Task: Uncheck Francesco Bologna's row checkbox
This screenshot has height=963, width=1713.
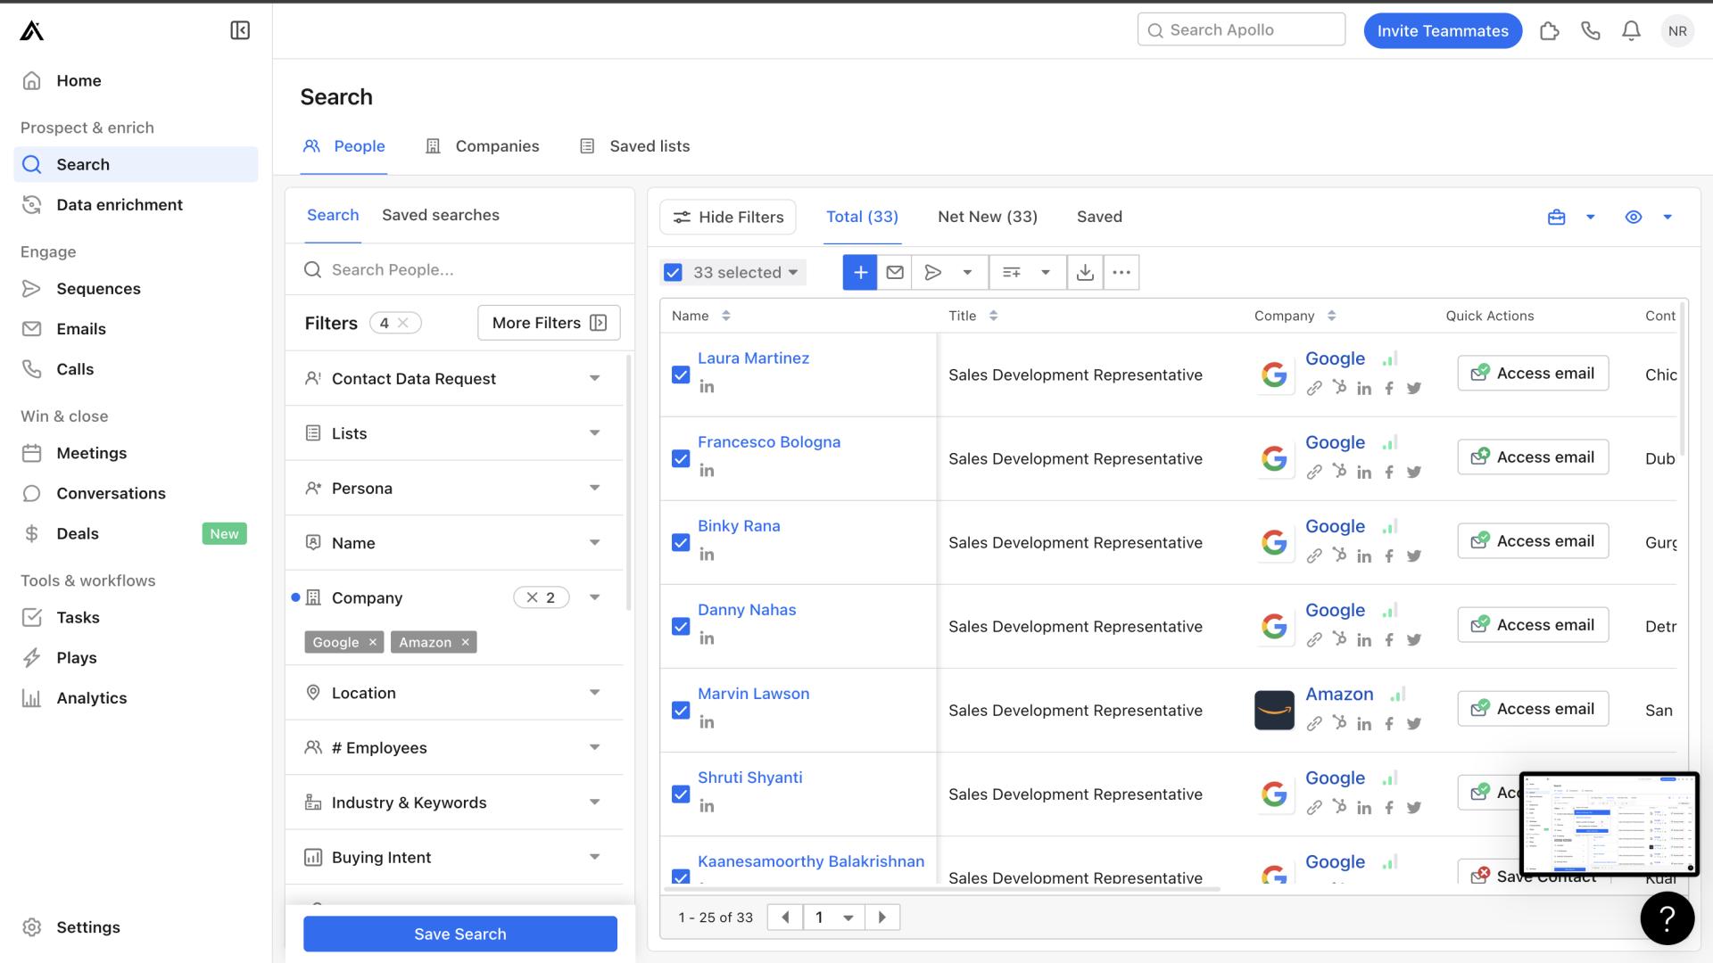Action: pos(681,458)
